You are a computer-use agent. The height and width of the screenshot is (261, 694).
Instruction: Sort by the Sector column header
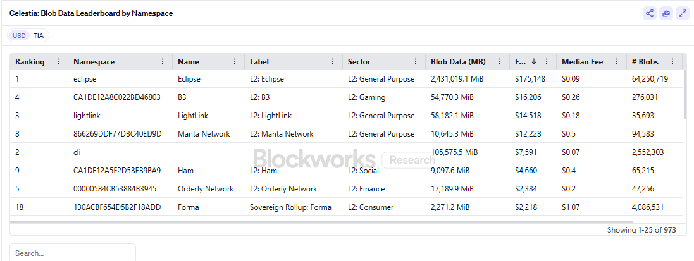(359, 62)
